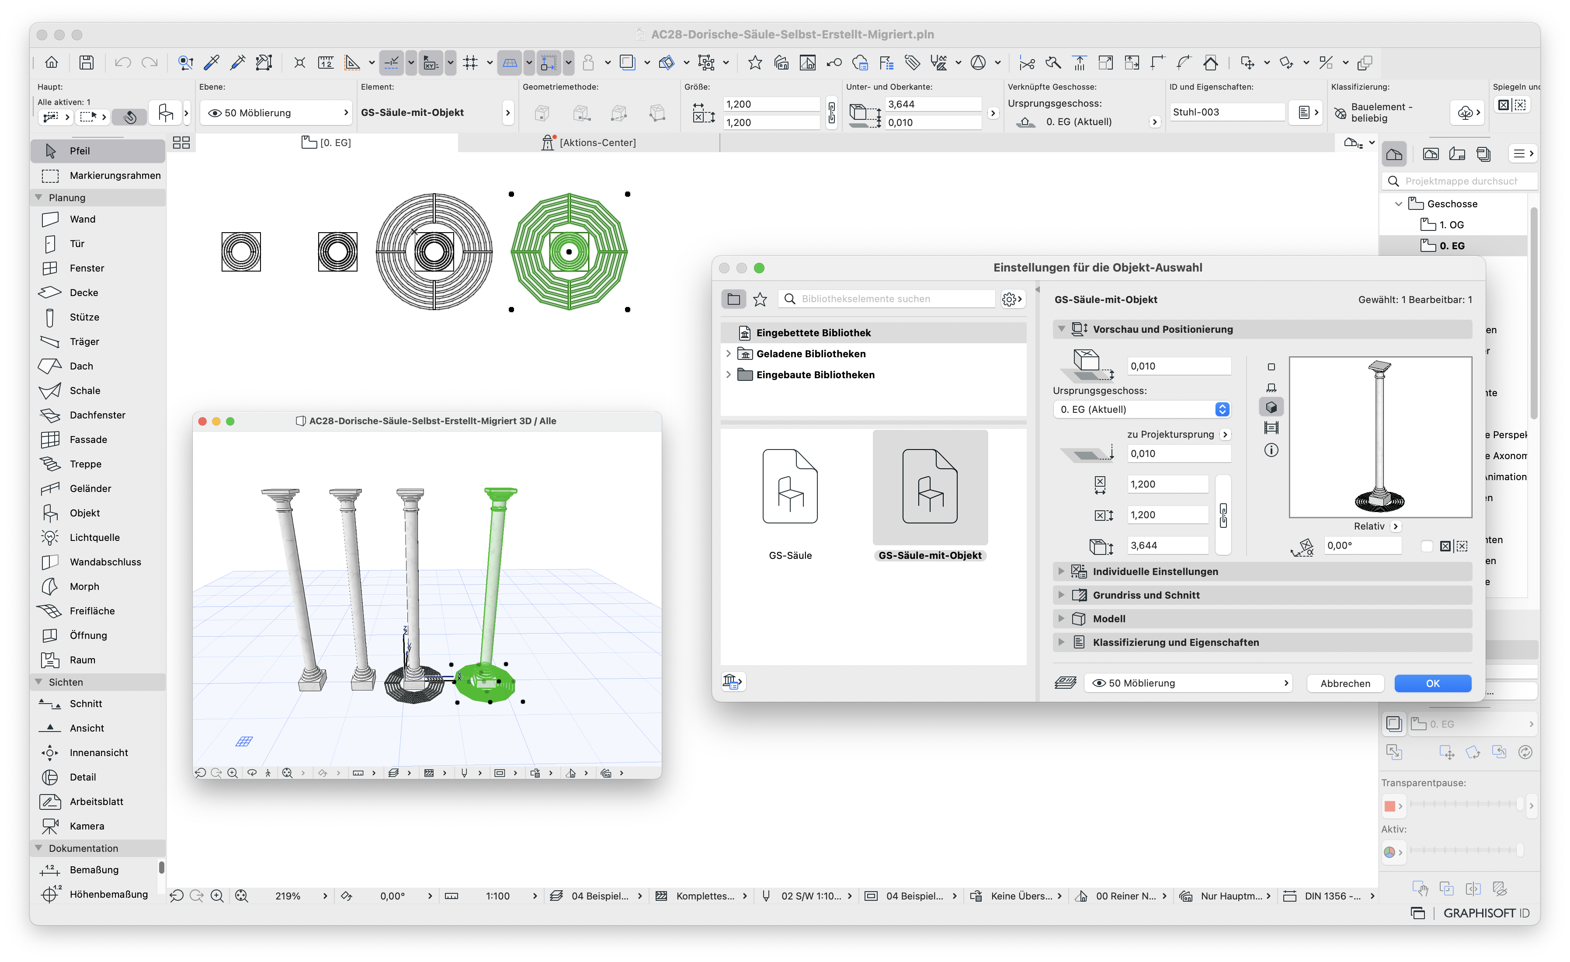Click OK in the object settings dialog
Image resolution: width=1570 pixels, height=962 pixels.
[1432, 683]
